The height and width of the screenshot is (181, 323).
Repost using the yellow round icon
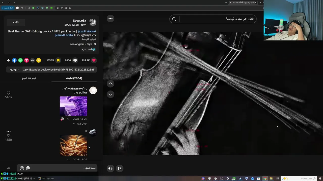39,60
